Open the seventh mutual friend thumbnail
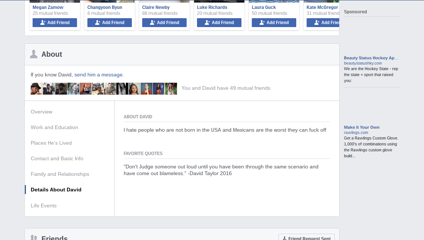 (x=110, y=89)
